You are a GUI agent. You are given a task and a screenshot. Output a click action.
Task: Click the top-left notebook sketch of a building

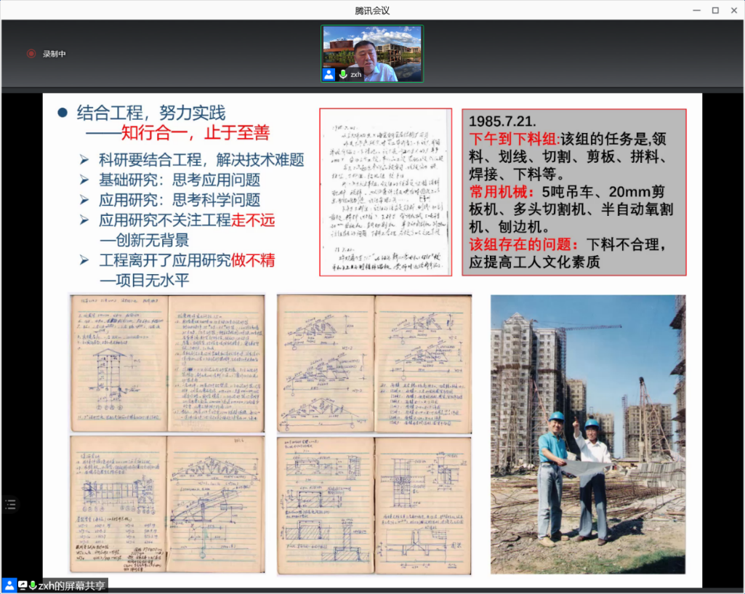pos(118,363)
